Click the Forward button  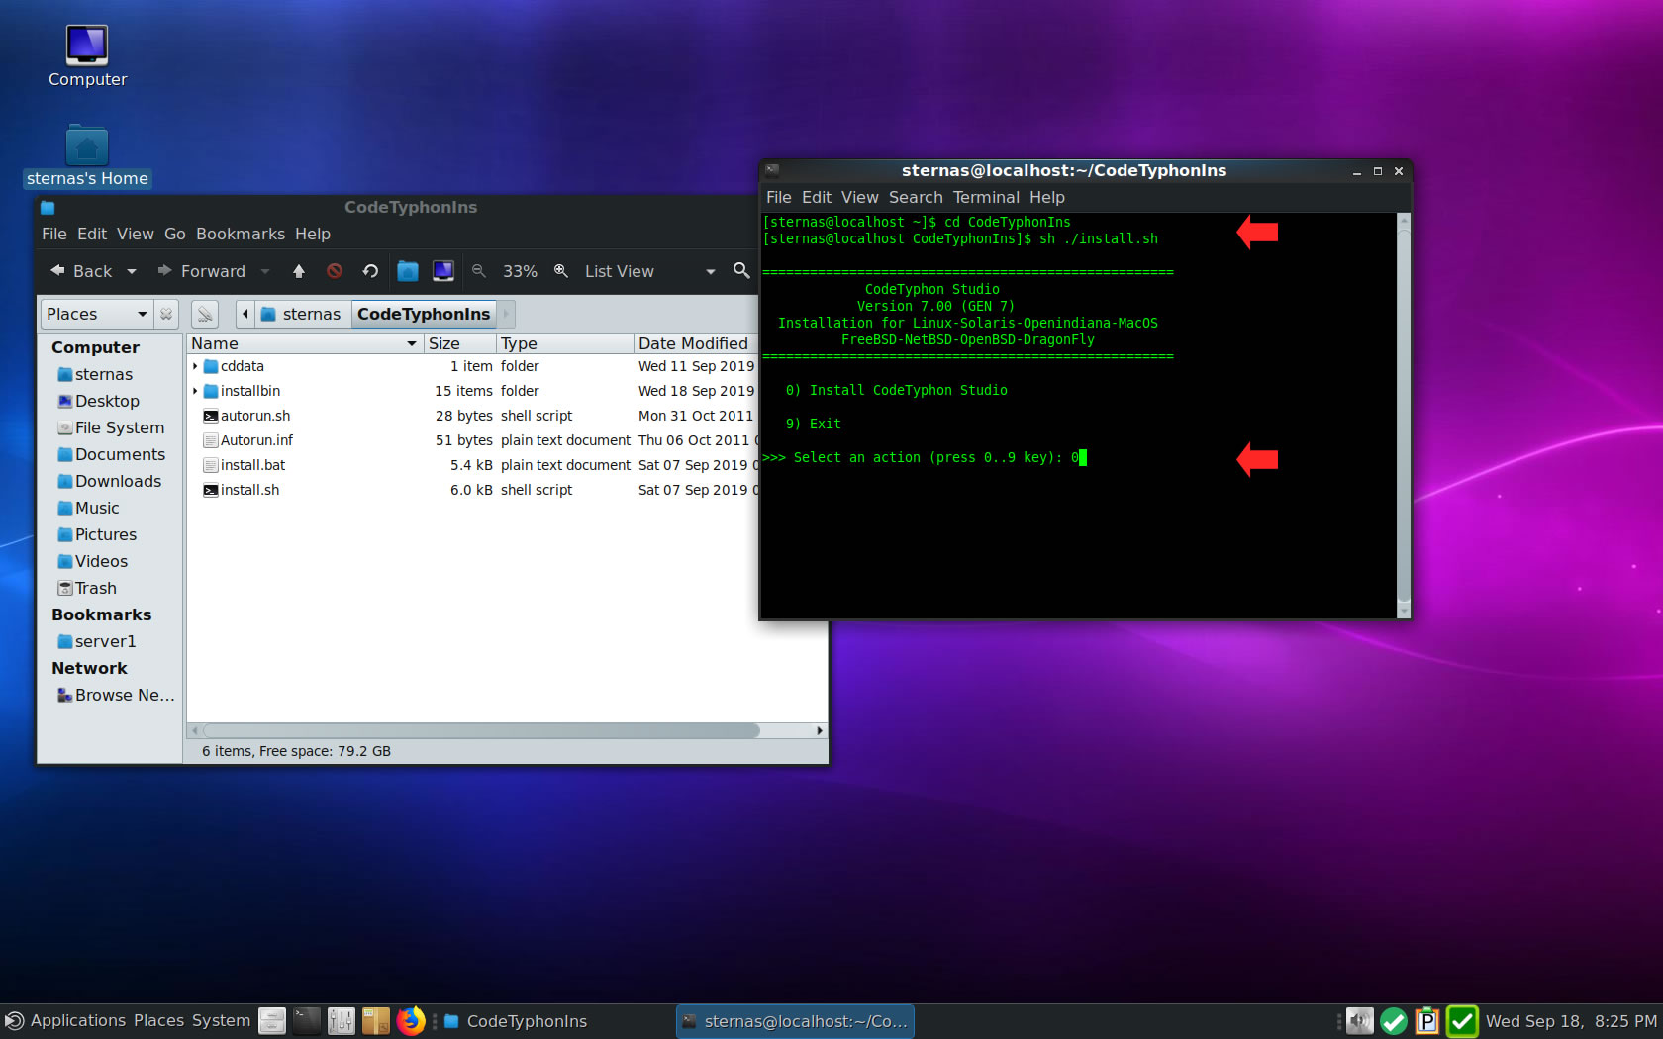pyautogui.click(x=201, y=271)
